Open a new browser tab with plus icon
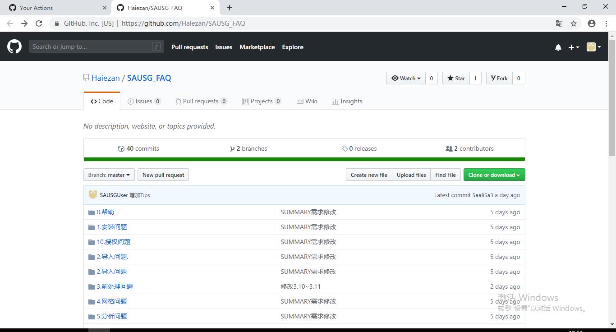This screenshot has width=616, height=332. (230, 8)
